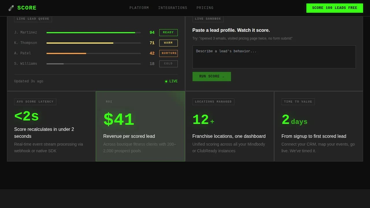370x208 pixels.
Task: Click the Avg Score Latency tag
Action: click(x=35, y=102)
